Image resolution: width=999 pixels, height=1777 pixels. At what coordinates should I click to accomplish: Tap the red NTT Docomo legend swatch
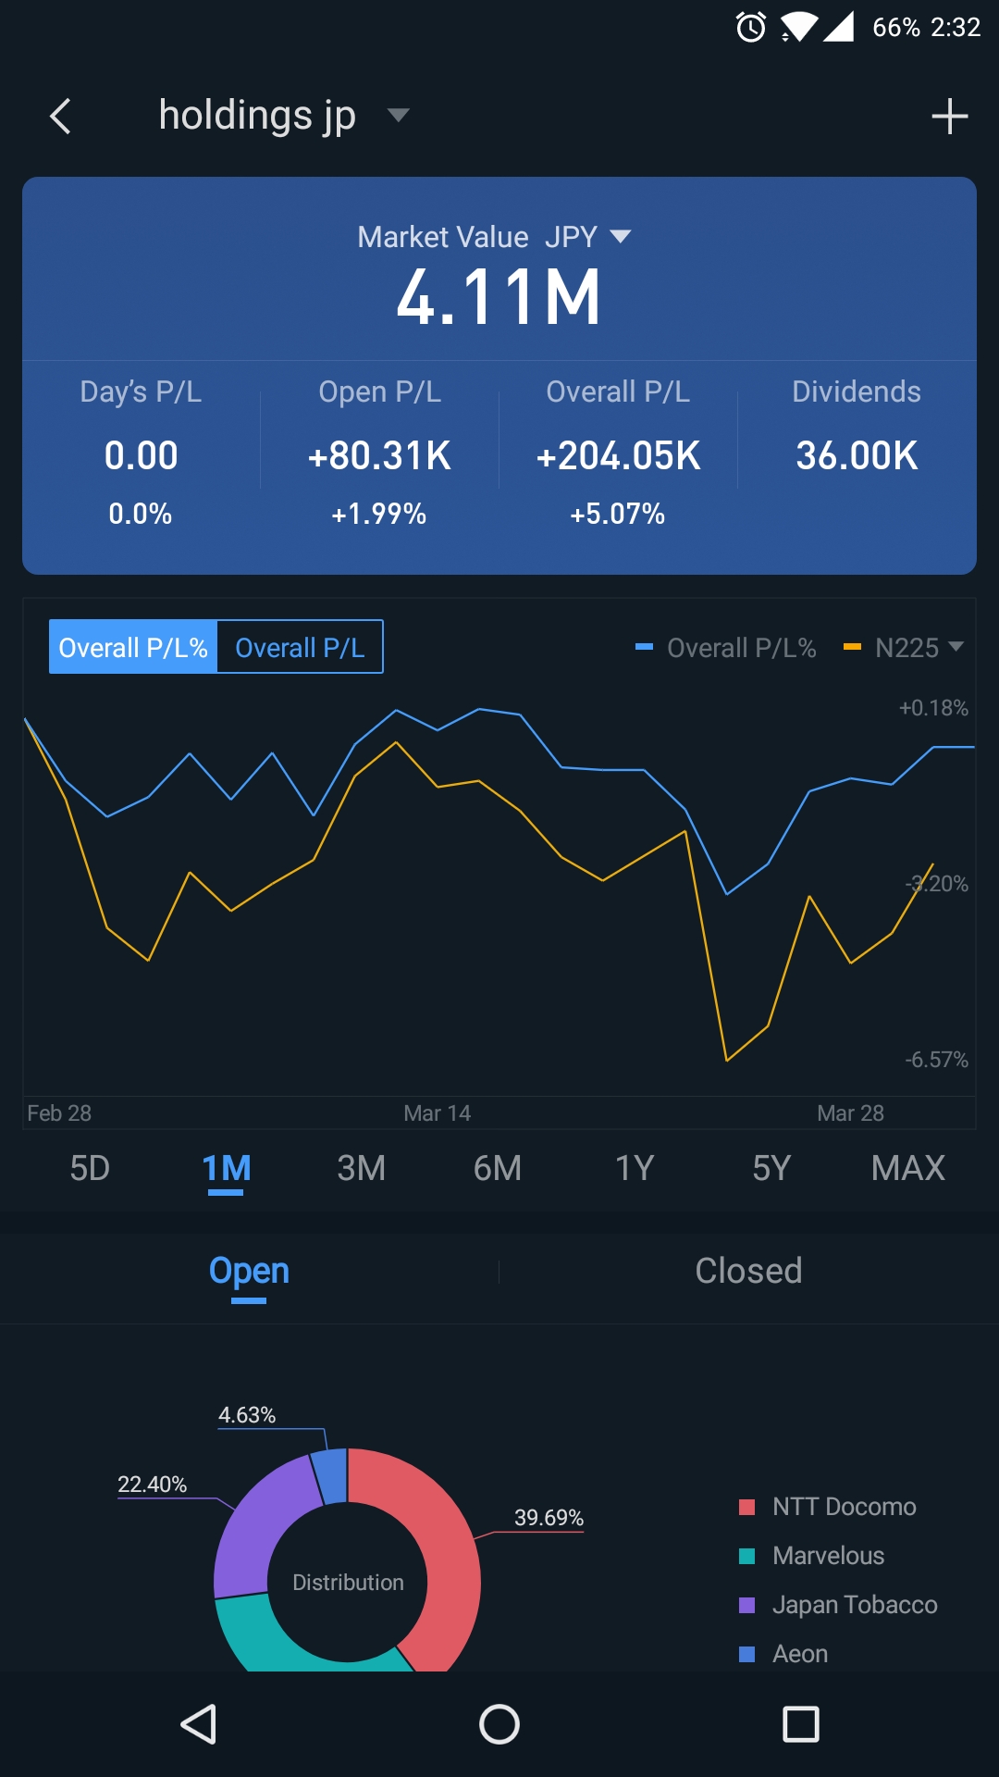point(747,1507)
